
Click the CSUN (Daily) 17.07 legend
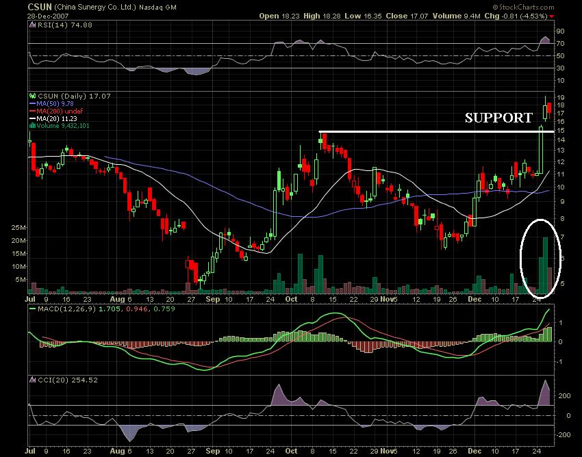coord(74,96)
